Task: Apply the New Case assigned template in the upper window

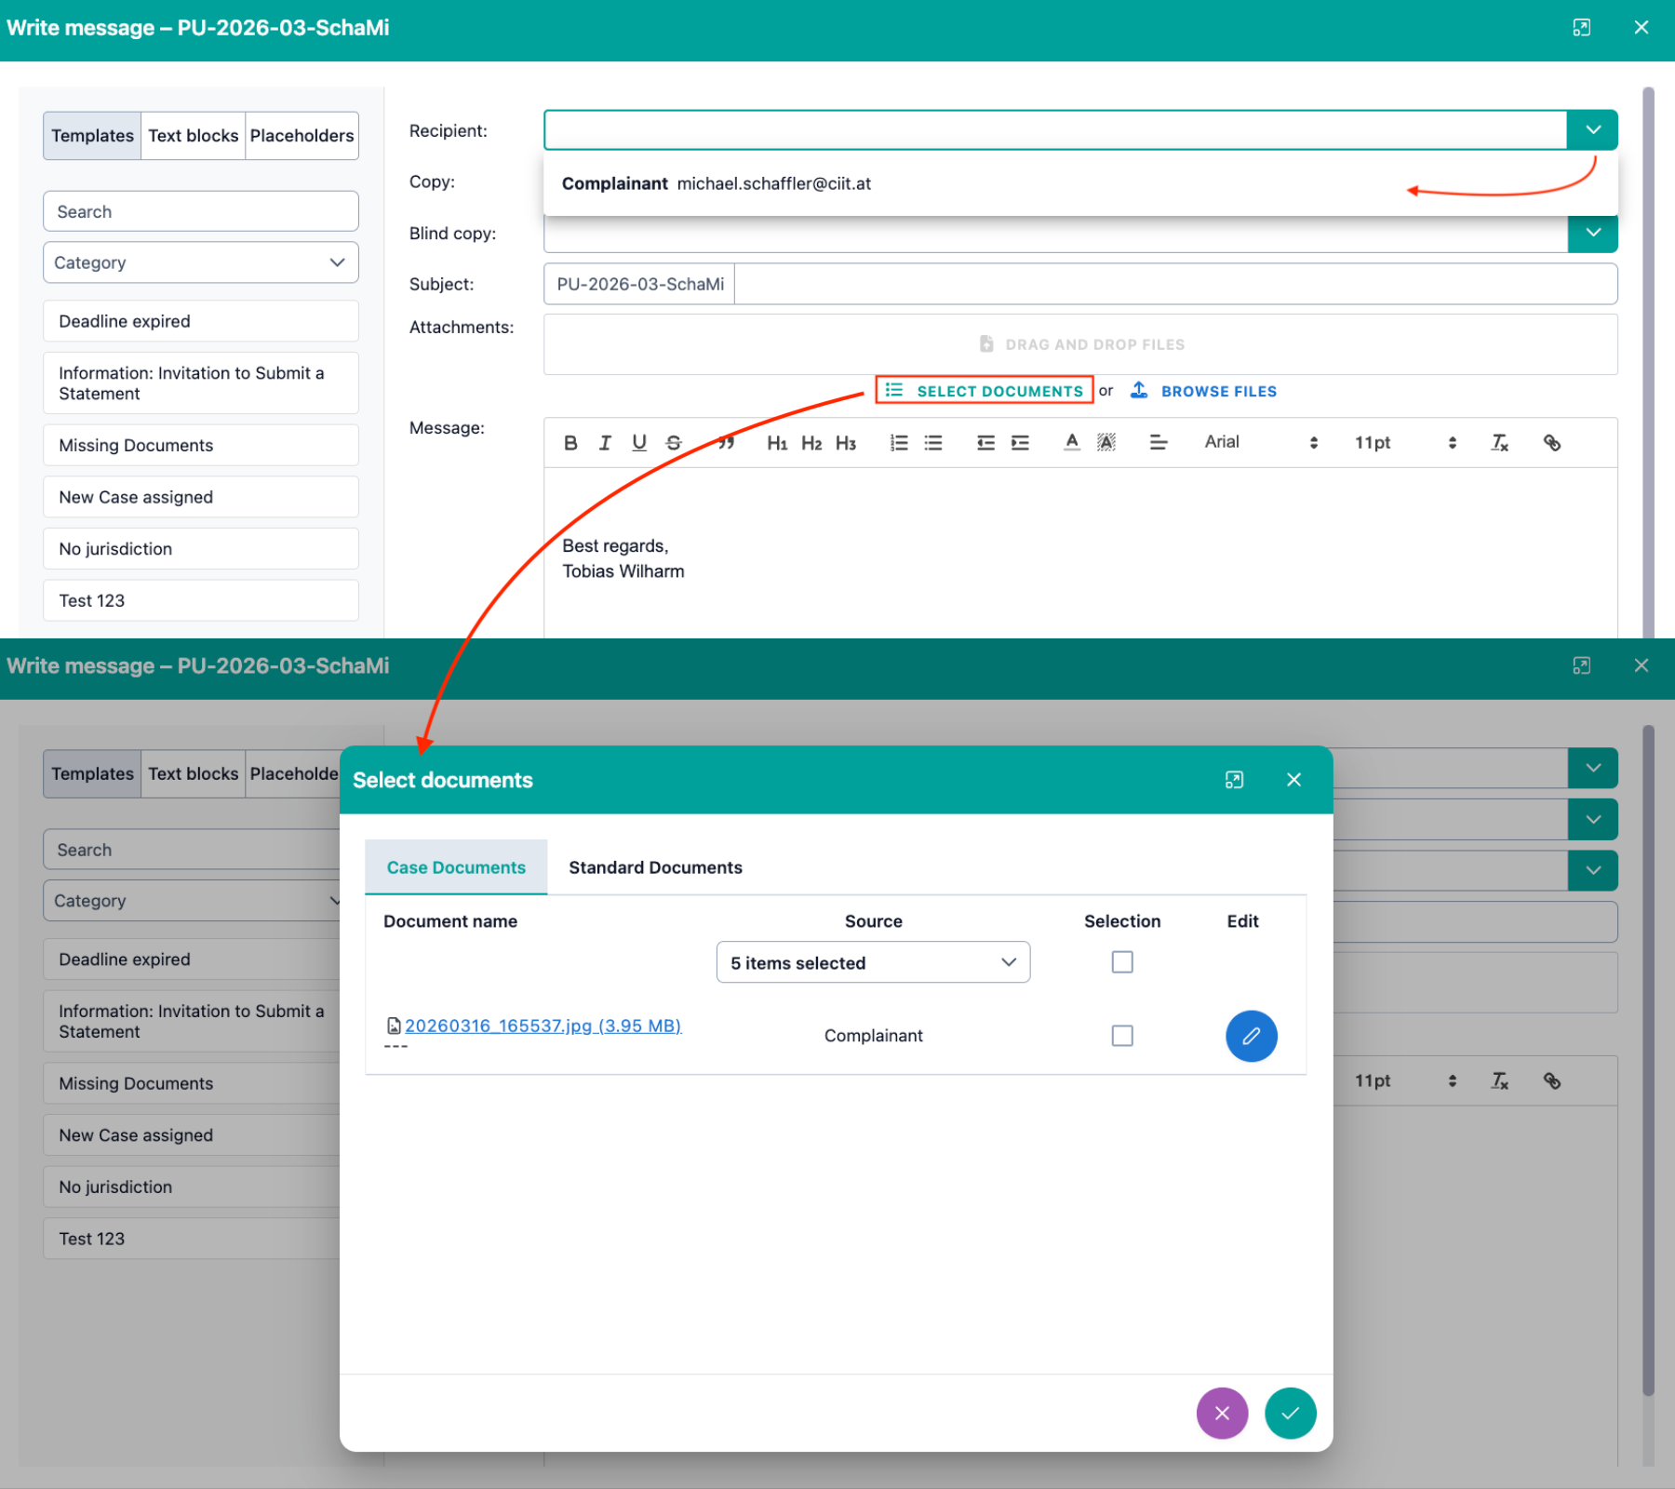Action: [201, 497]
